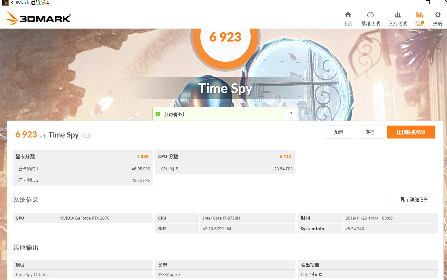Click the Time Spy CPU test cell
The image size is (447, 280).
pos(32,275)
